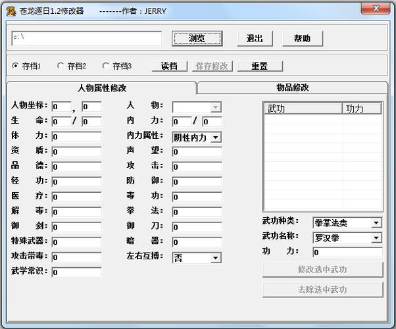Click the 毒功 input field
396x329 pixels.
[197, 197]
